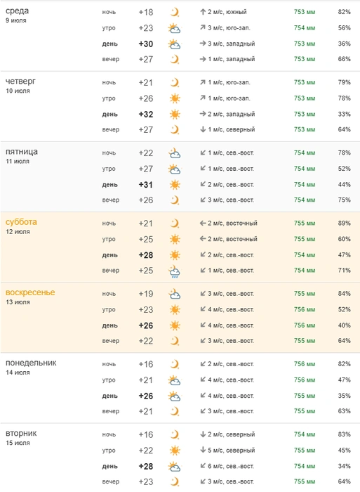
Task: Open the суббота 12 июля day heading
Action: (x=21, y=226)
